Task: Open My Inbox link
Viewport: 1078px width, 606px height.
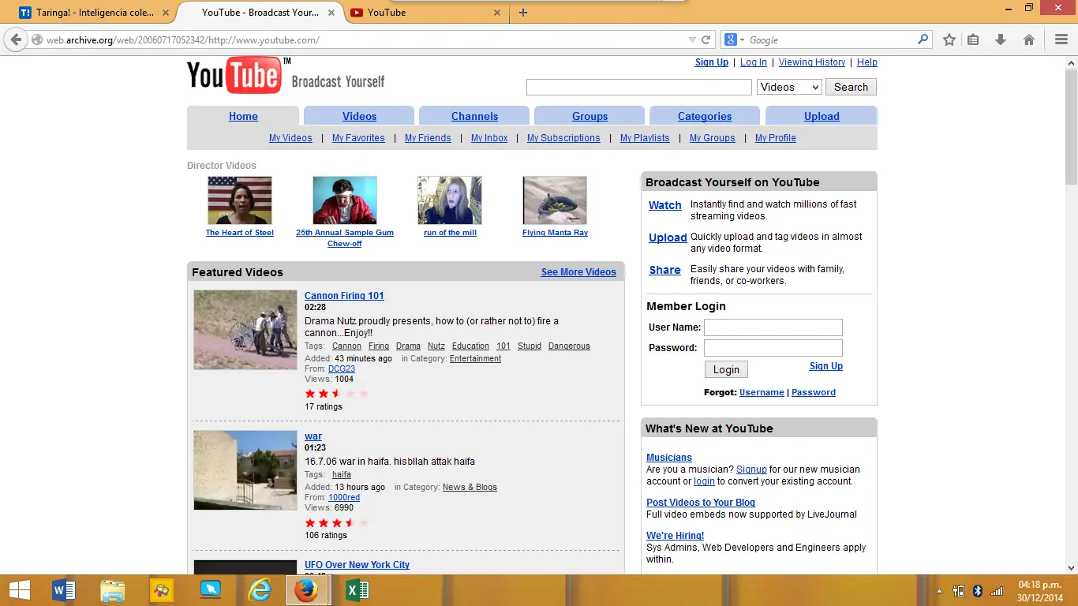Action: pyautogui.click(x=489, y=138)
